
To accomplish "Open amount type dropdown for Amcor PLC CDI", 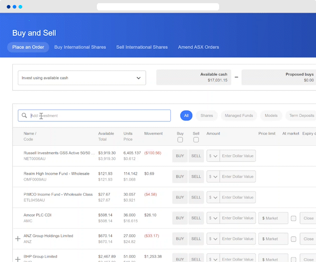I will click(x=213, y=218).
